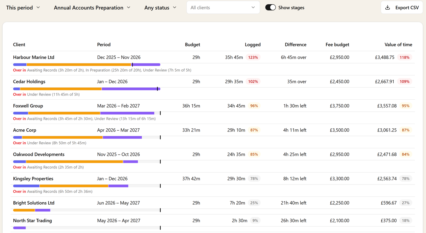Toggle the Show stages switch

[x=271, y=8]
